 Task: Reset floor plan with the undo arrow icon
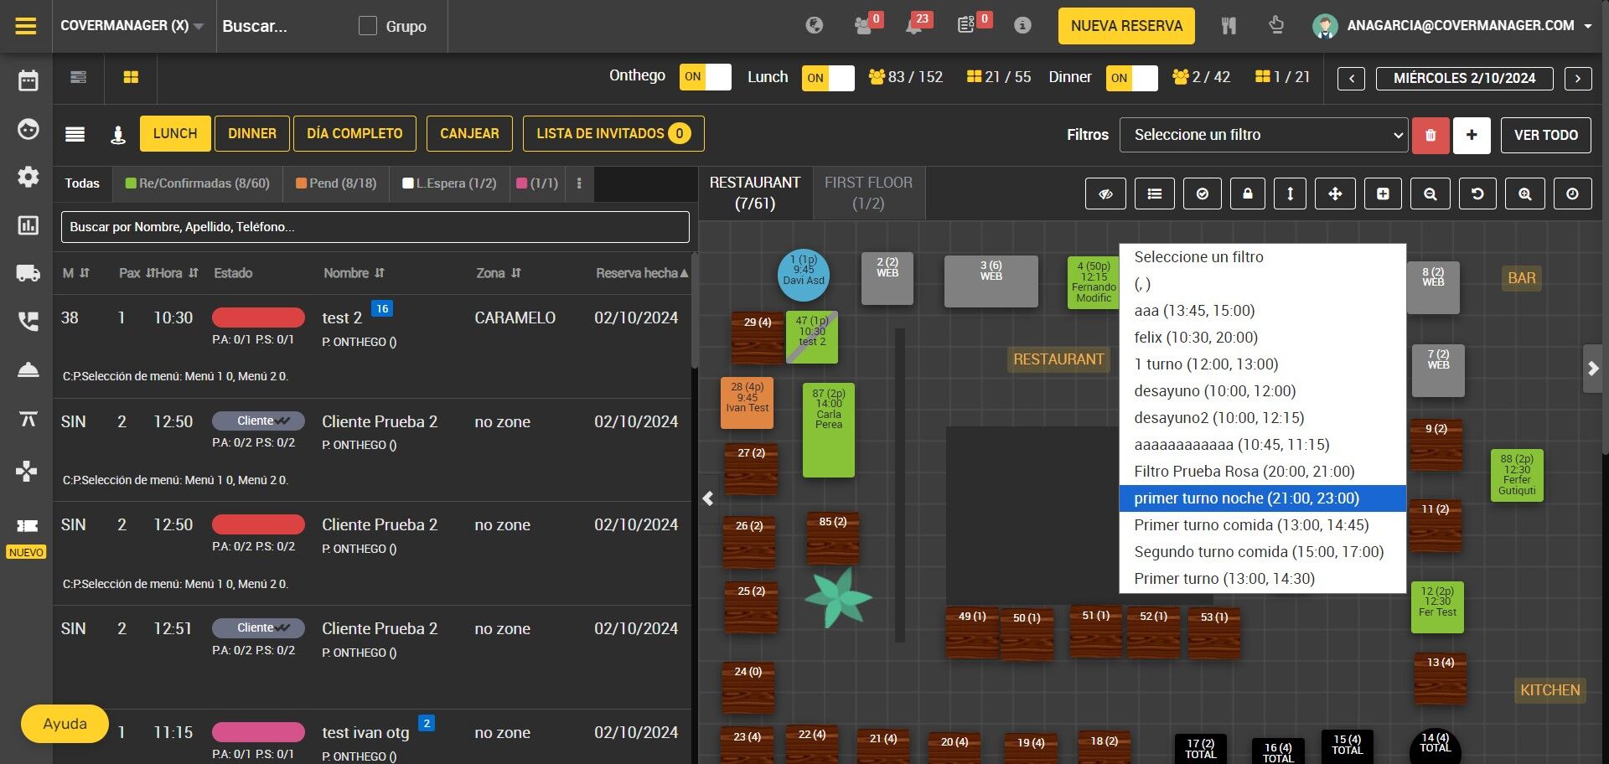(x=1477, y=194)
